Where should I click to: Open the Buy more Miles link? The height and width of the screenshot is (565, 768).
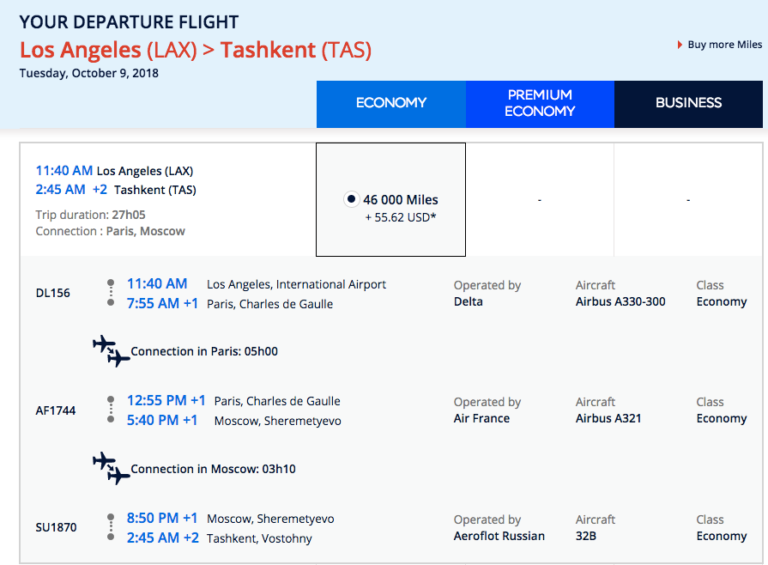pos(724,45)
